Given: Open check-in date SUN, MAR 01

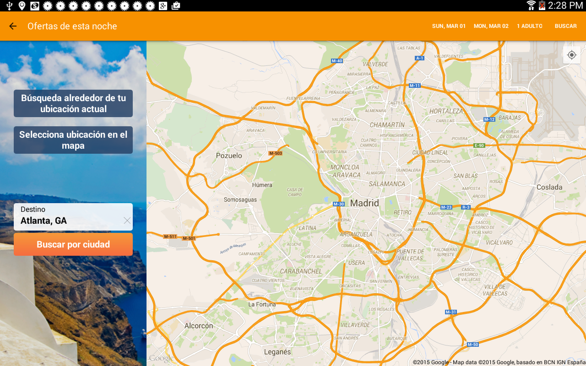Looking at the screenshot, I should pos(449,26).
